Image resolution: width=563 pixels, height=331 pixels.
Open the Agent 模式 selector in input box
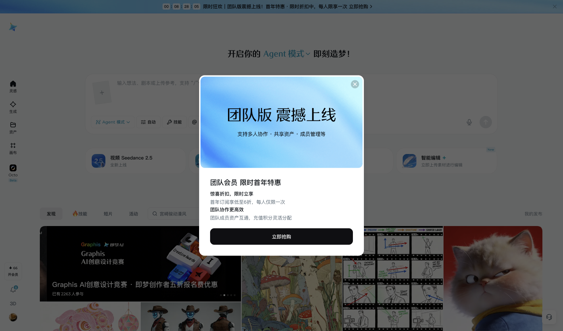tap(113, 122)
